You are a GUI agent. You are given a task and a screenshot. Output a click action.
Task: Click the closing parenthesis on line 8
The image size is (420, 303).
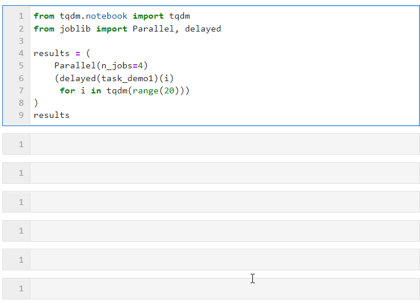[36, 103]
